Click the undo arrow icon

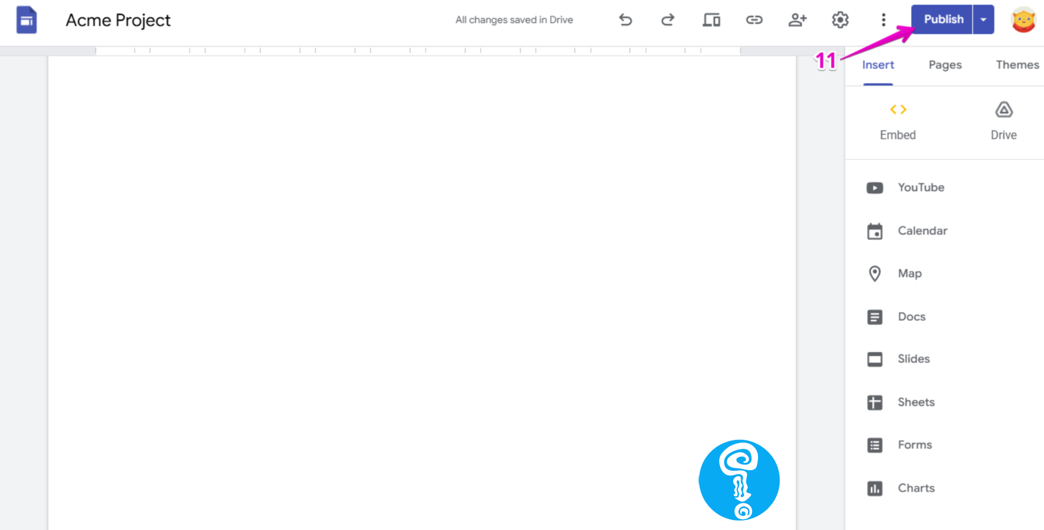pos(625,20)
